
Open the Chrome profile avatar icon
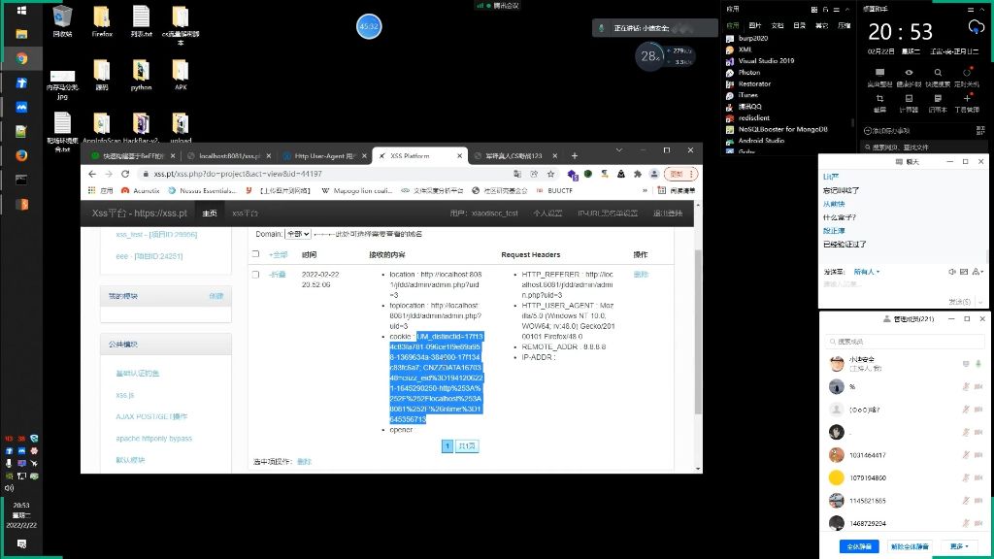654,174
